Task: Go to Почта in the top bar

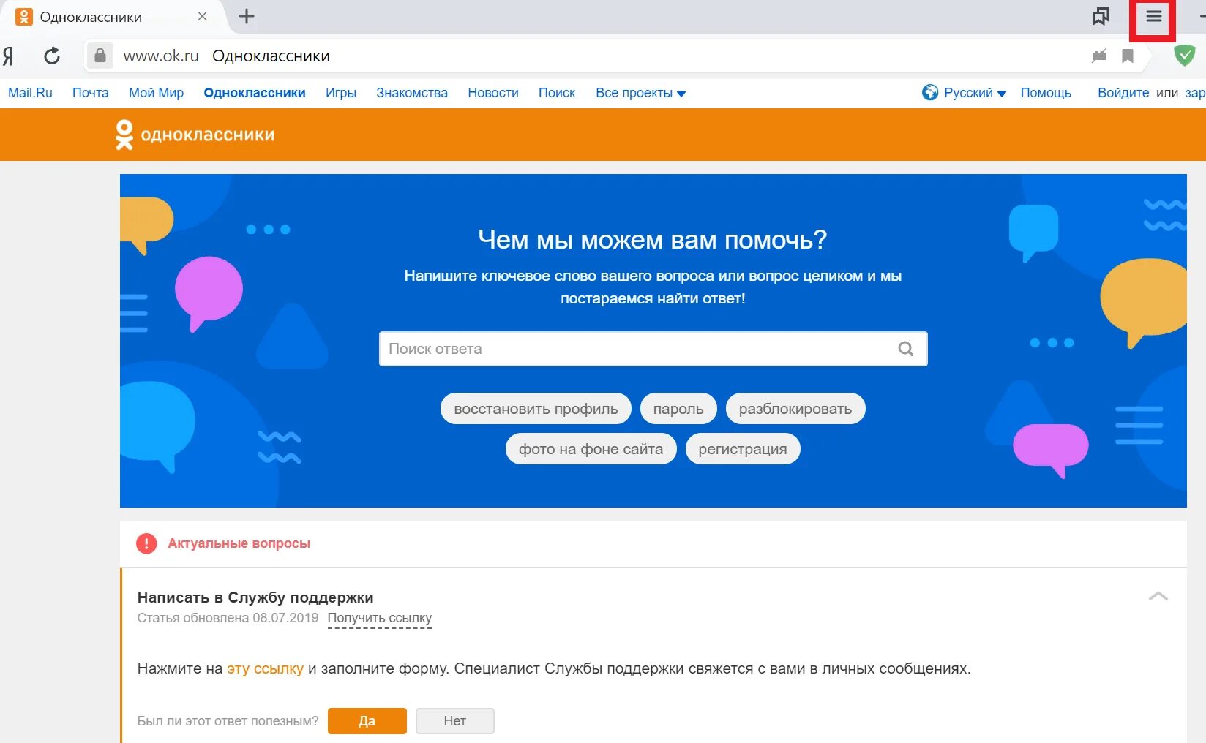Action: [x=91, y=93]
